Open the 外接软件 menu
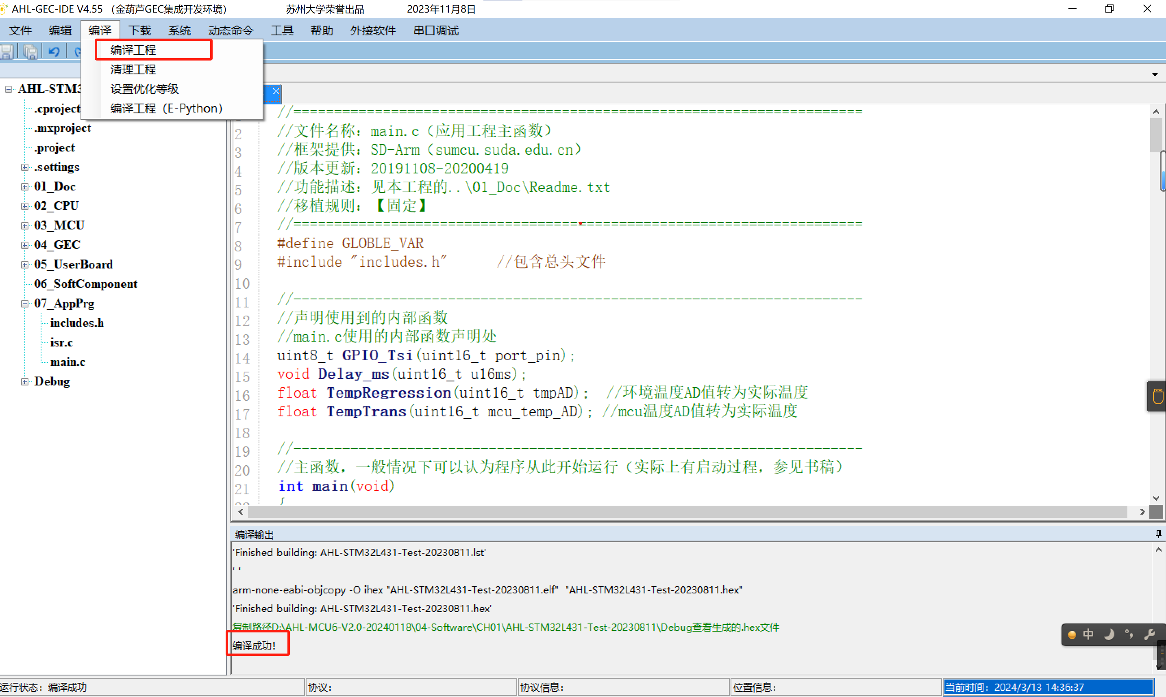1166x697 pixels. [373, 30]
